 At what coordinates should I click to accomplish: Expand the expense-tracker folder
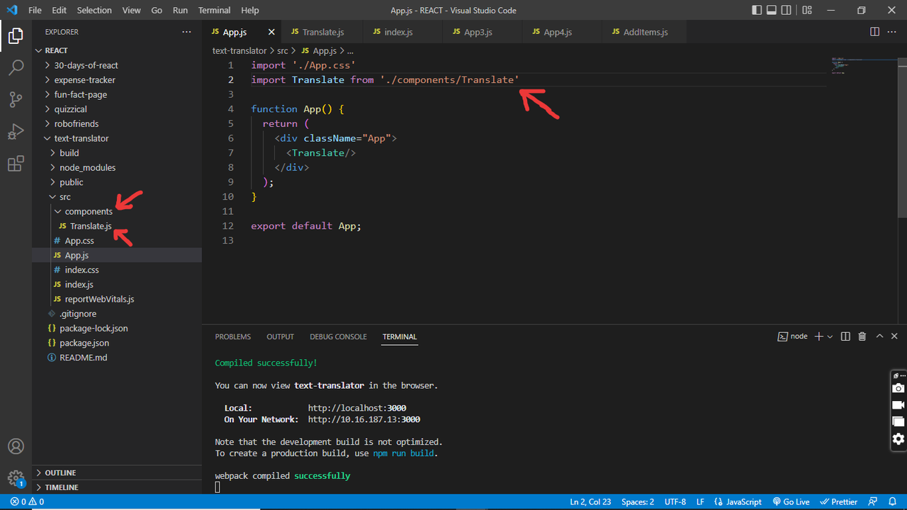[117, 80]
